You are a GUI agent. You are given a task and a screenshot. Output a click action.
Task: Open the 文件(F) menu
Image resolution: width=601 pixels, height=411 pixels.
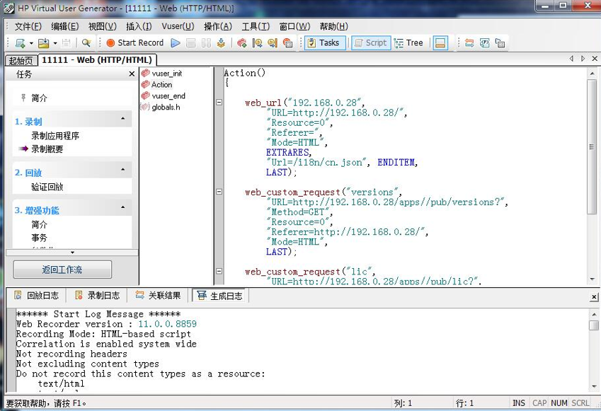[x=28, y=26]
